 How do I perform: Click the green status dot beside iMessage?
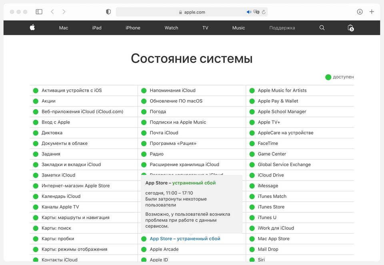pos(252,186)
